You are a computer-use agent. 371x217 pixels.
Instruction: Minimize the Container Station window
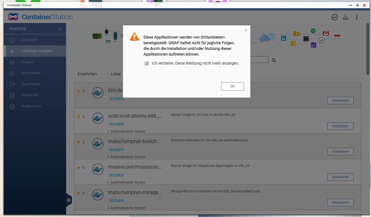[351, 5]
